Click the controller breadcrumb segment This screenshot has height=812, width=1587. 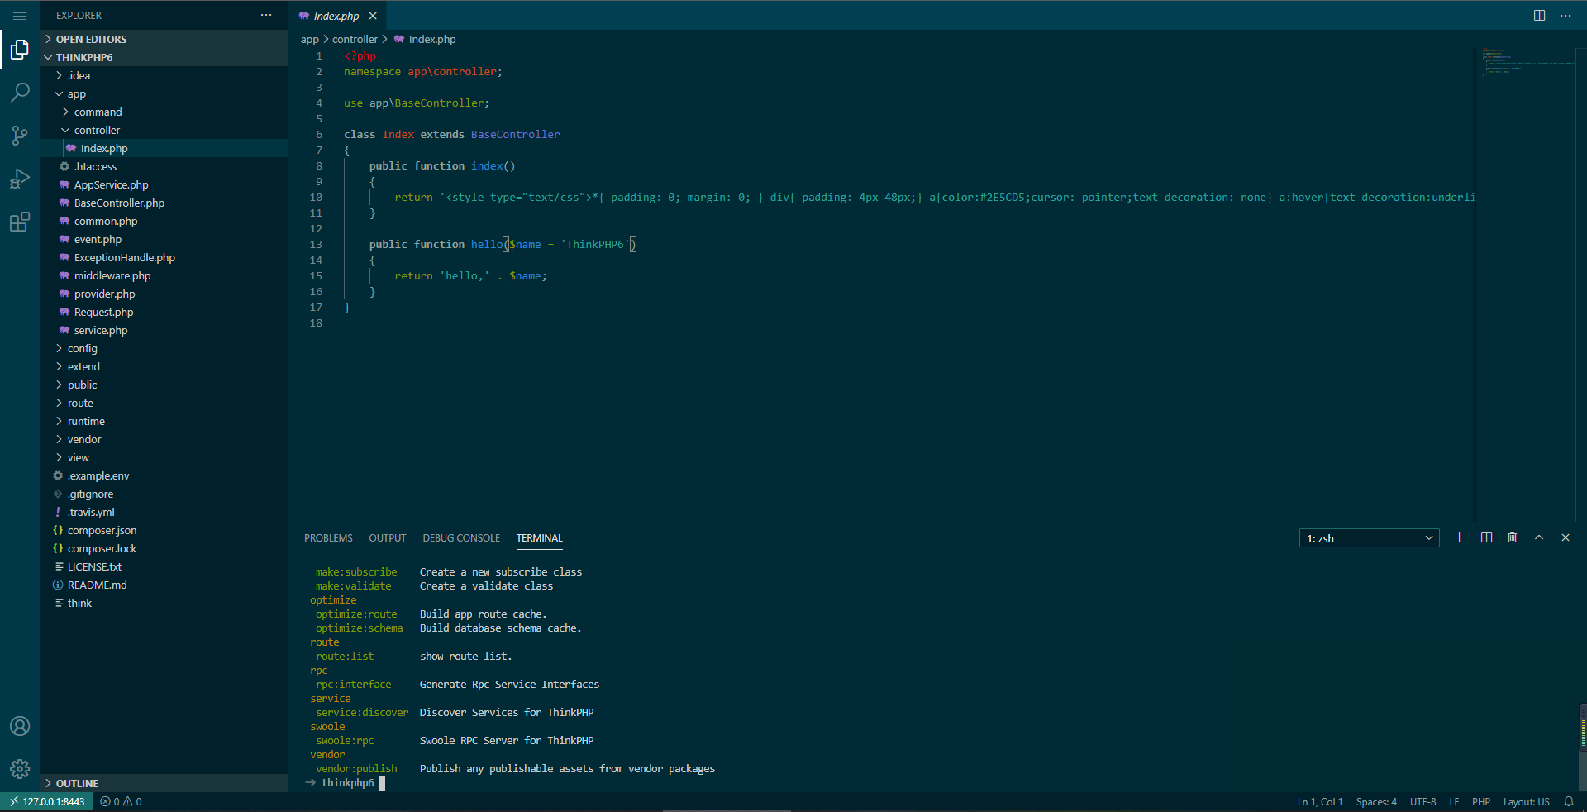pyautogui.click(x=355, y=39)
